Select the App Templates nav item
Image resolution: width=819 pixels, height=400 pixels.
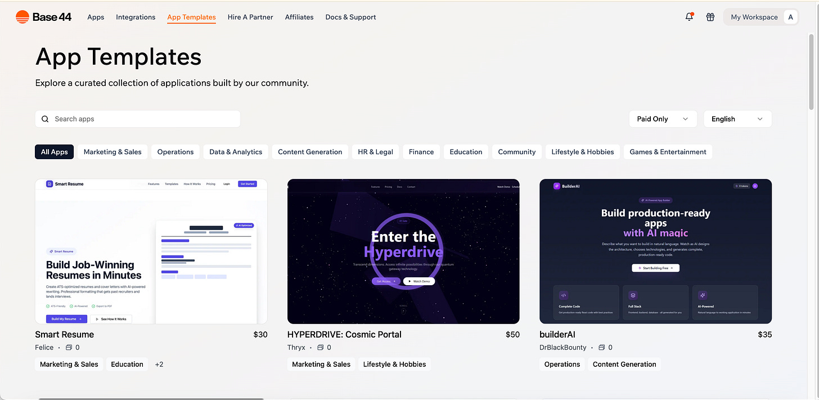click(x=191, y=17)
